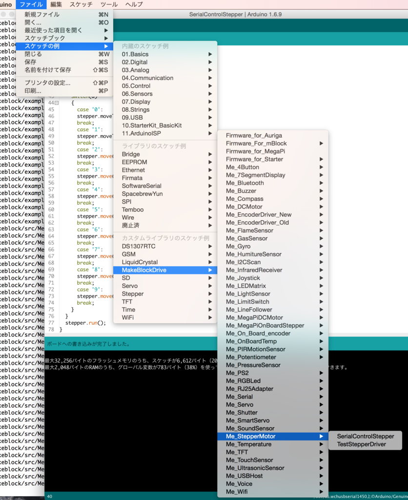Viewport: 408px width, 500px height.
Task: Expand 最近使った項目を開く submenu
Action: (x=64, y=30)
